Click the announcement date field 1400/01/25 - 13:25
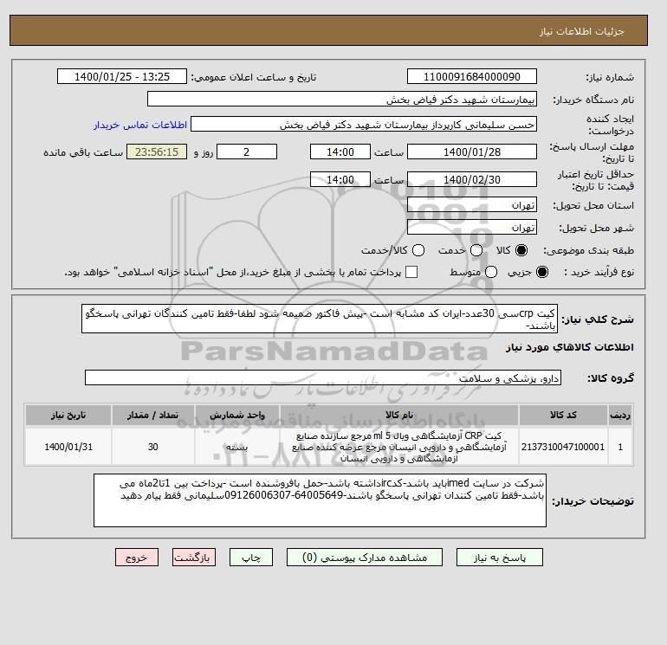 [122, 76]
